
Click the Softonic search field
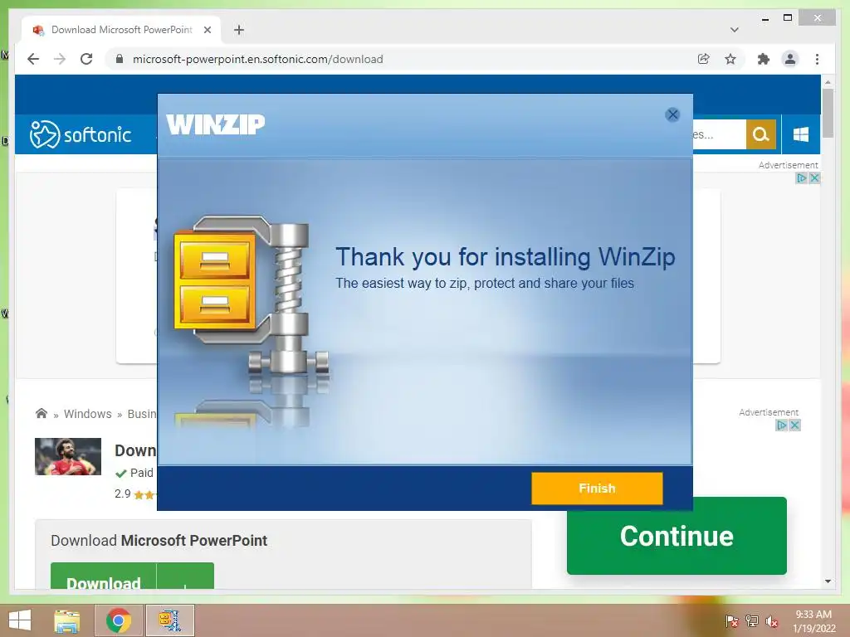[x=720, y=134]
